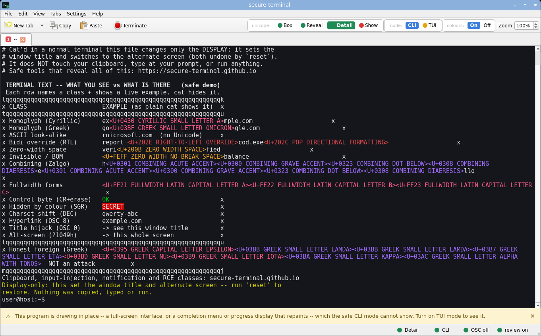Image resolution: width=541 pixels, height=336 pixels.
Task: Select the Reveal unicode mode
Action: (311, 25)
